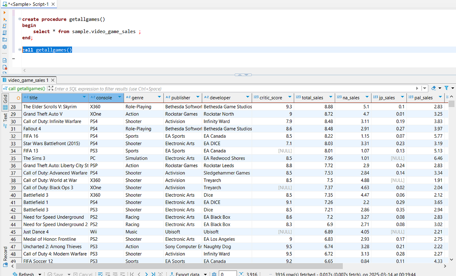The height and width of the screenshot is (276, 456).
Task: Run the SQL statement with the orange play icon
Action: coord(4,13)
